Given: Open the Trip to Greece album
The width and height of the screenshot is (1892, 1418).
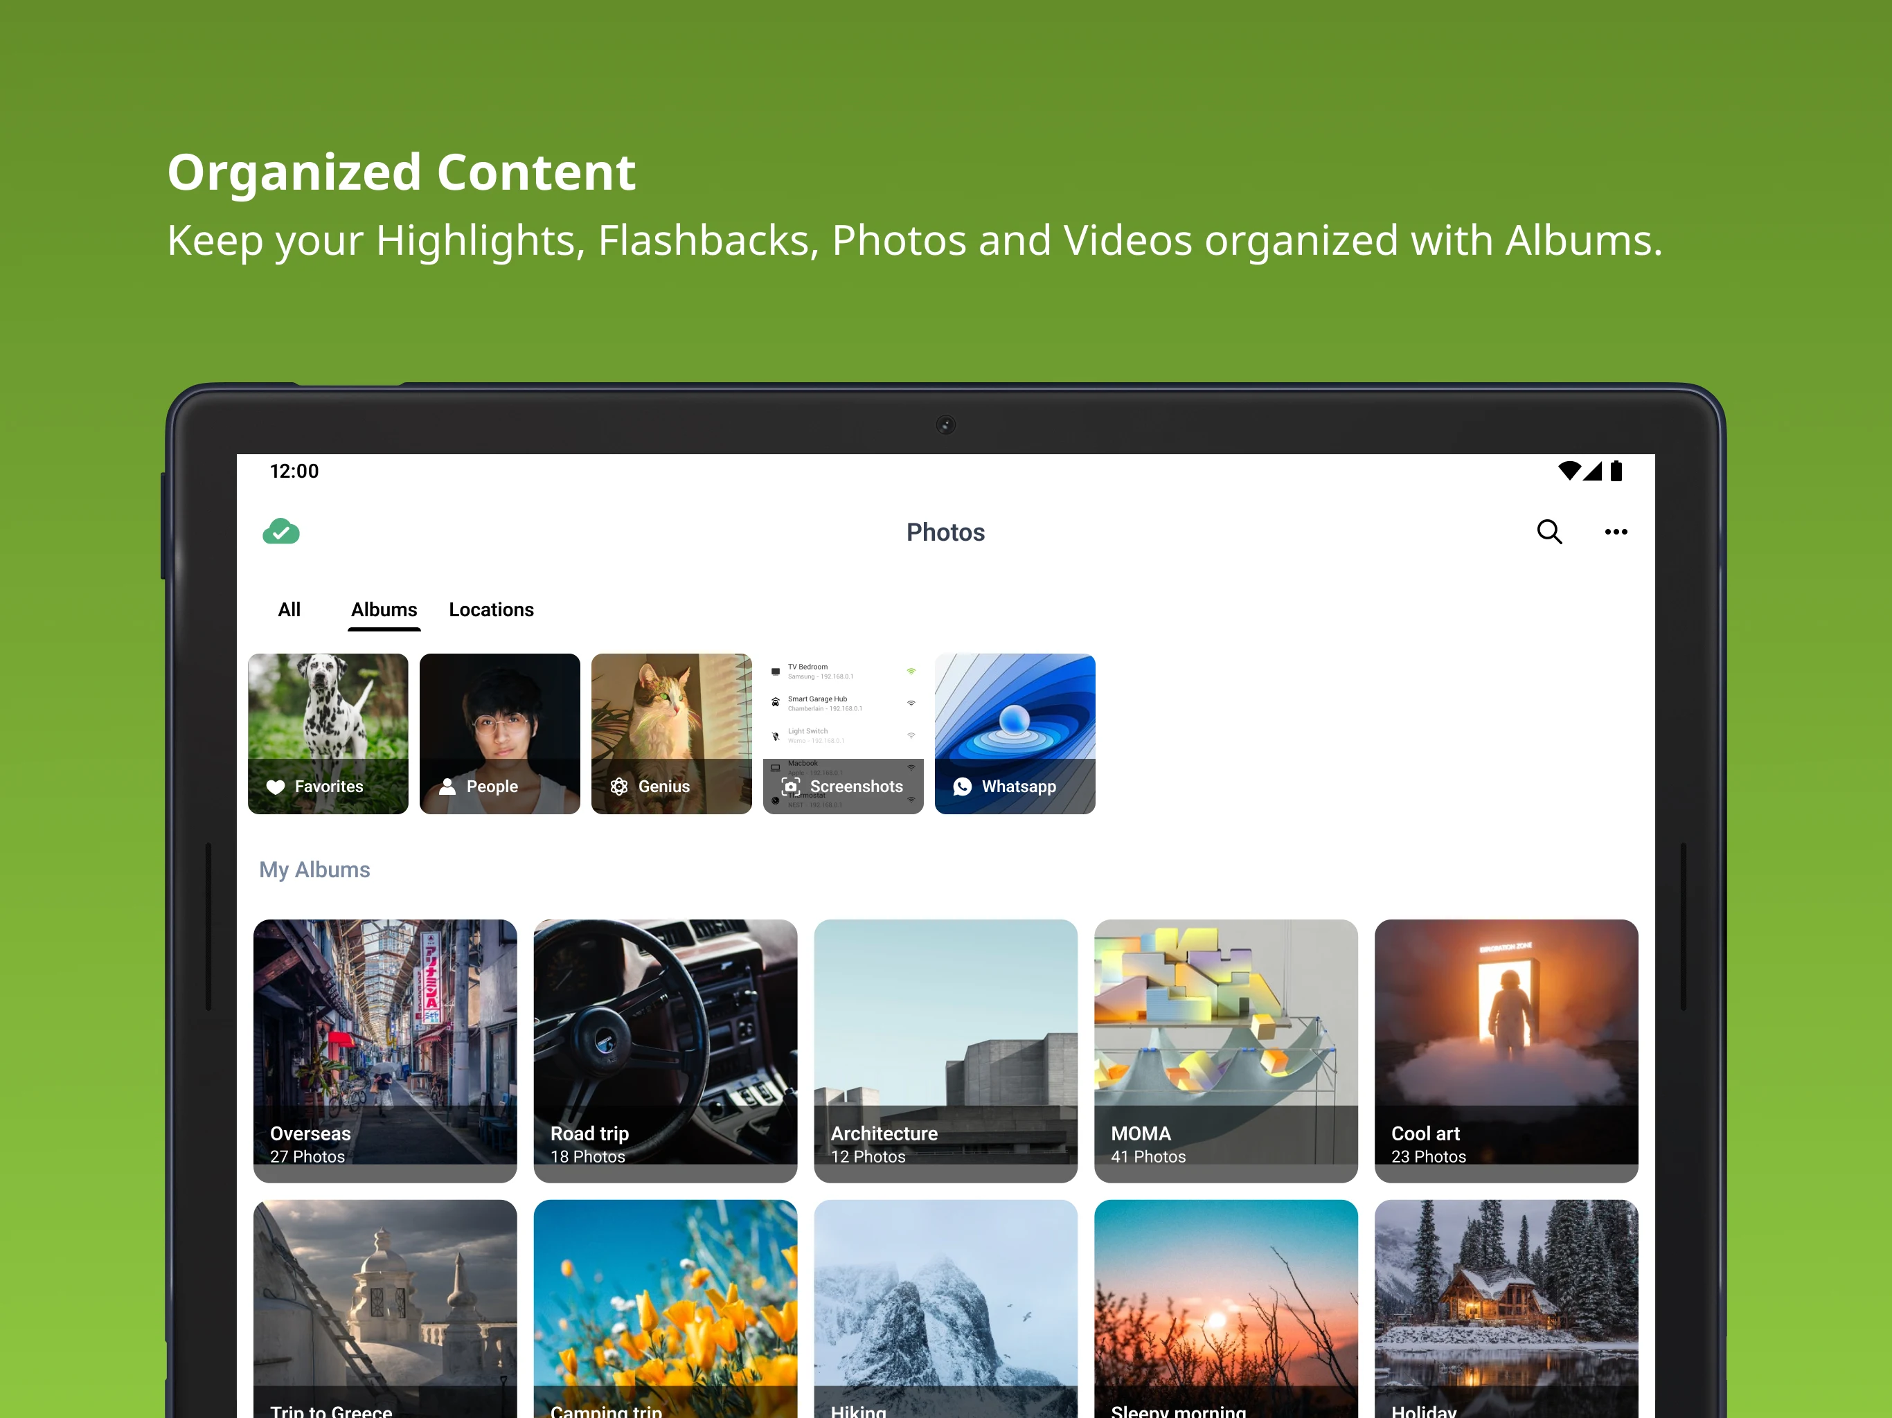Looking at the screenshot, I should coord(385,1309).
